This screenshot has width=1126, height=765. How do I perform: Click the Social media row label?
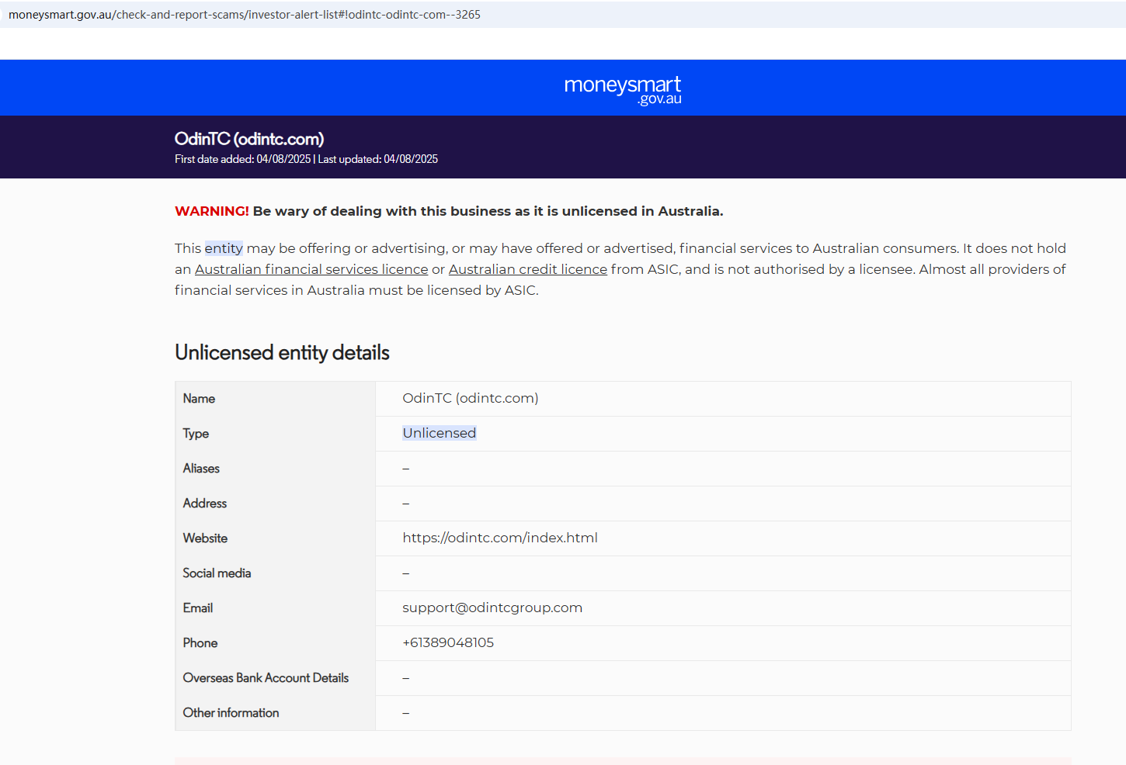click(217, 573)
